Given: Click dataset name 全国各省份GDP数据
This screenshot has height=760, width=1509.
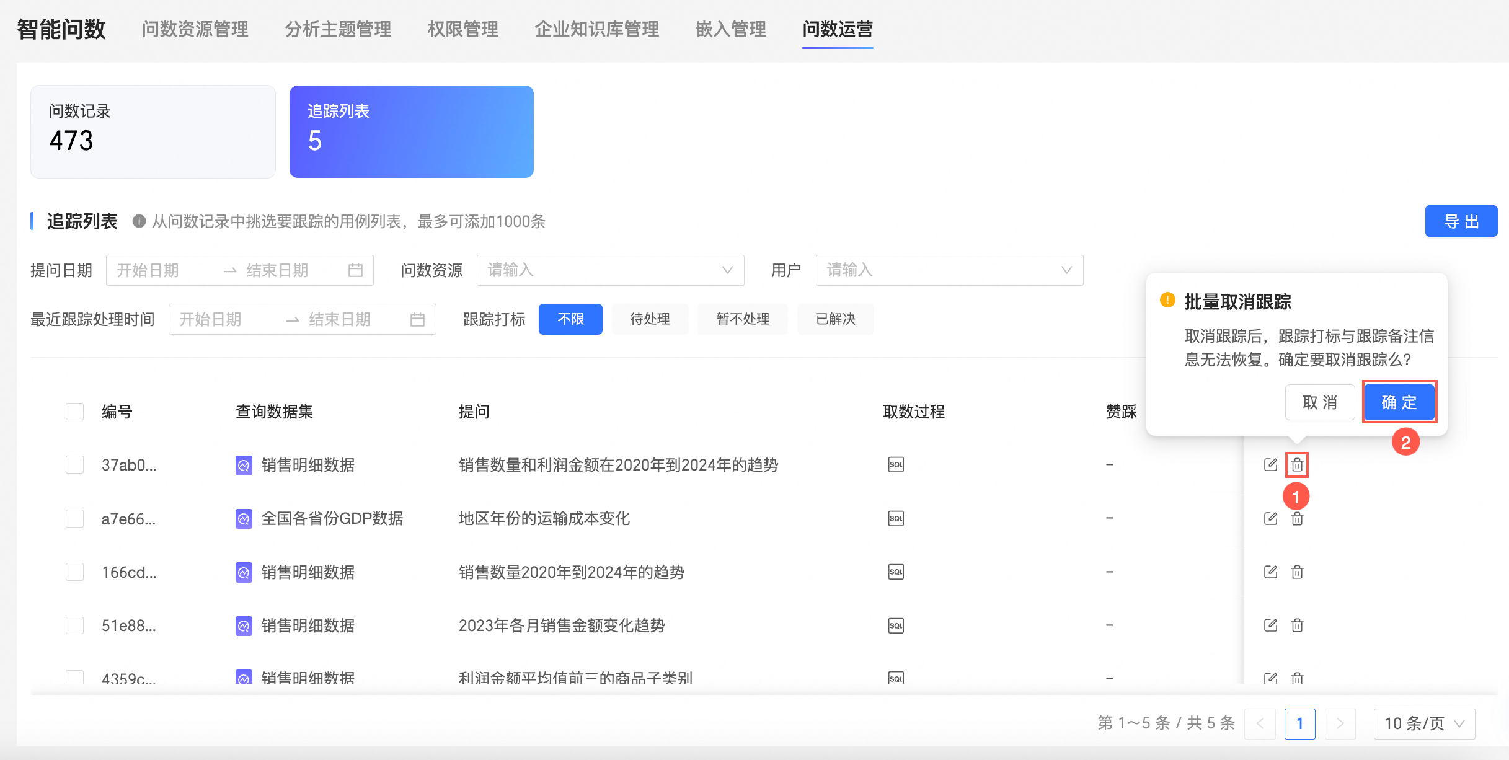Looking at the screenshot, I should tap(332, 518).
